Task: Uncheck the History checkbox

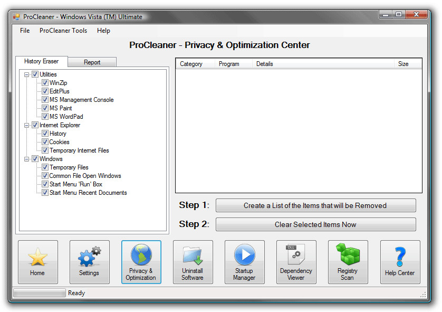Action: [45, 134]
